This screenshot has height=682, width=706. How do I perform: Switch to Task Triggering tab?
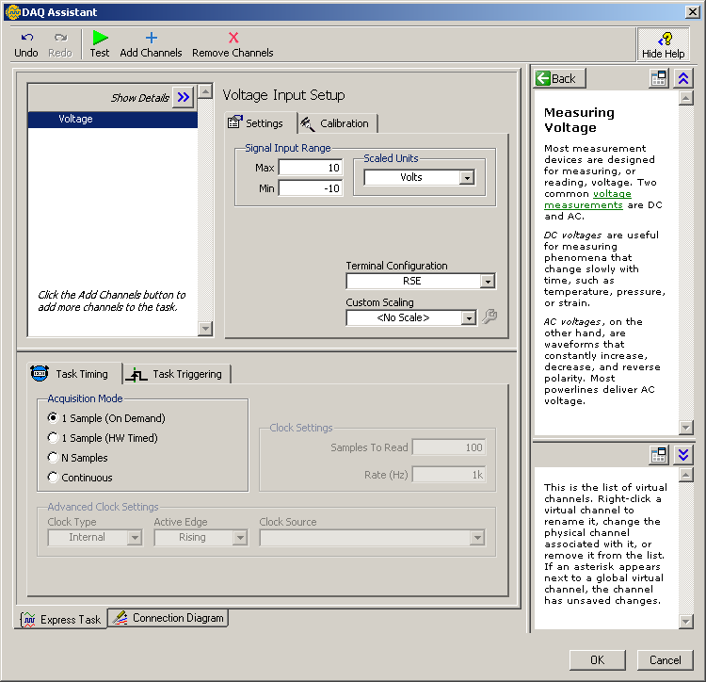tap(175, 374)
